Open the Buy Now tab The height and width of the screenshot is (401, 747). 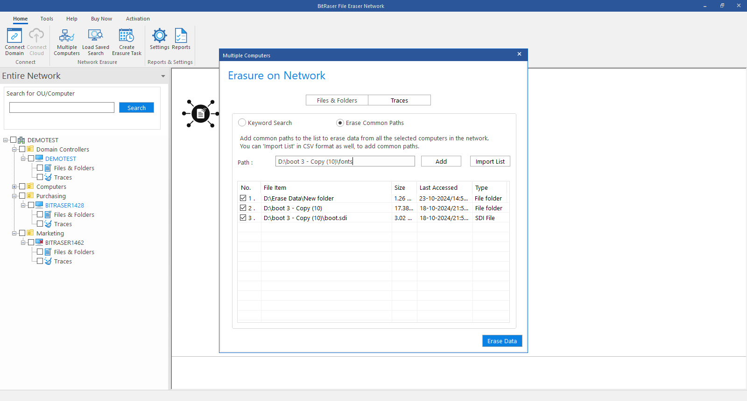point(101,19)
